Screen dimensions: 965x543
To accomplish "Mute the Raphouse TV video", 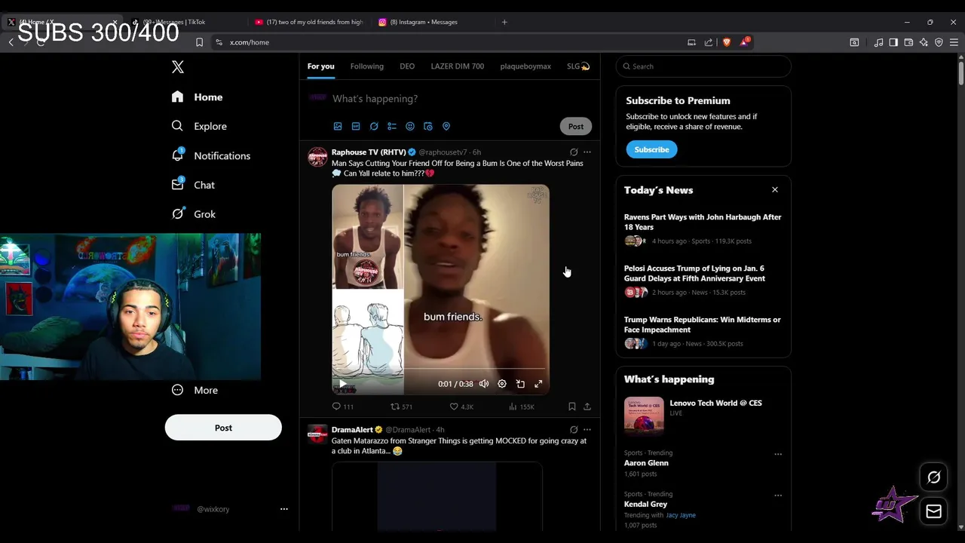I will [x=484, y=384].
